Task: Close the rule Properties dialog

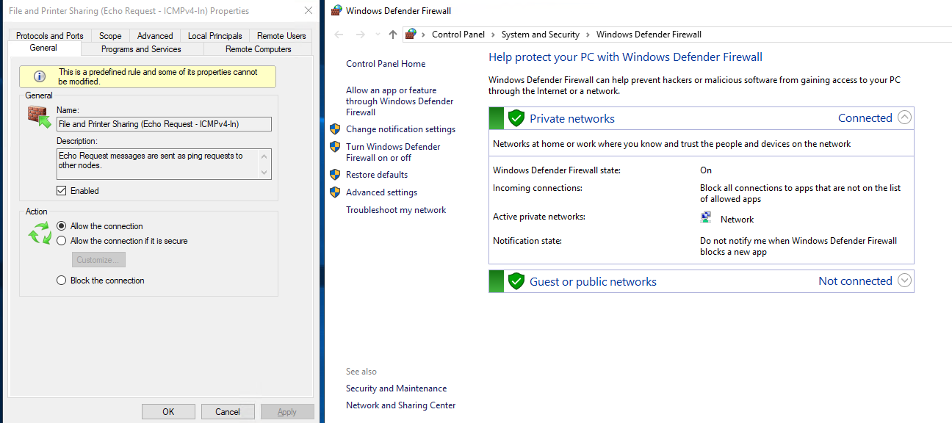Action: click(x=308, y=11)
